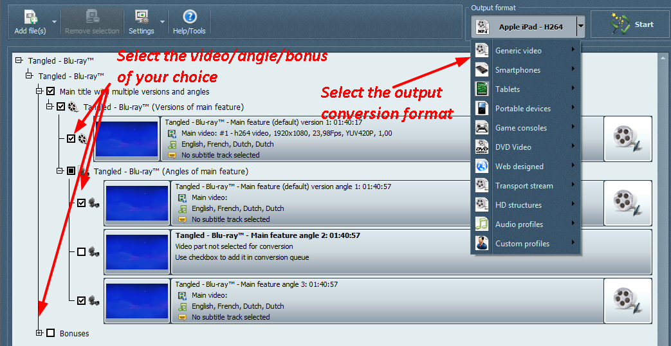Click the version 1 video thumbnail
The image size is (671, 346).
[126, 138]
